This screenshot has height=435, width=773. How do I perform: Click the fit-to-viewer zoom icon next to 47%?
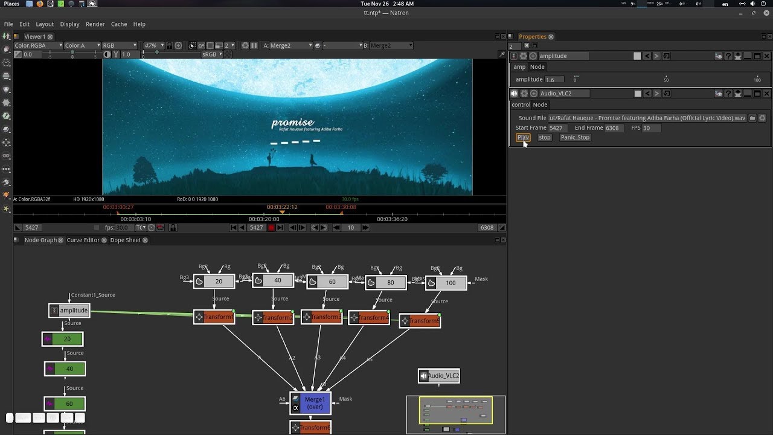(178, 45)
